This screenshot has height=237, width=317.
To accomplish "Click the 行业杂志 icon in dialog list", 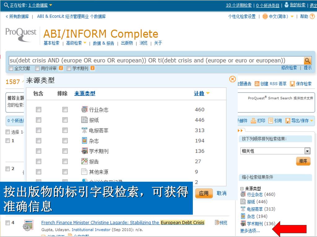I will 84,109.
